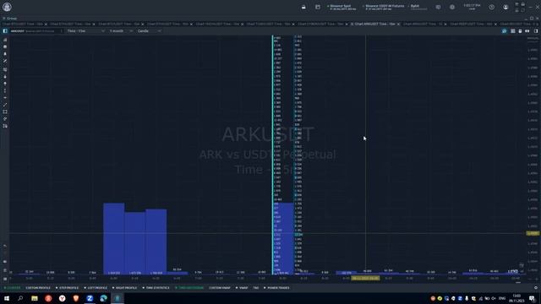The width and height of the screenshot is (541, 304).
Task: Toggle the TIME STATISTICS indicator
Action: (x=156, y=288)
